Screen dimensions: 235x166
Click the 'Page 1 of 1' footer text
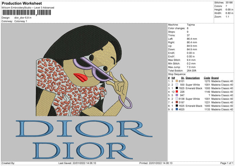(227, 163)
